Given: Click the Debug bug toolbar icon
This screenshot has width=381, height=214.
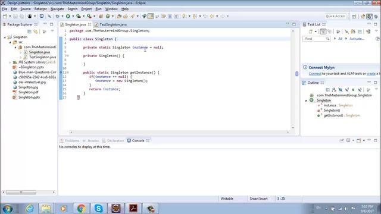Looking at the screenshot, I should click(x=57, y=16).
